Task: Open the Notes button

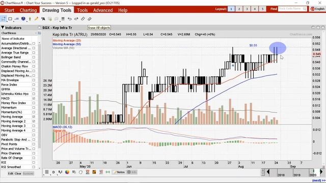Action: point(119,172)
